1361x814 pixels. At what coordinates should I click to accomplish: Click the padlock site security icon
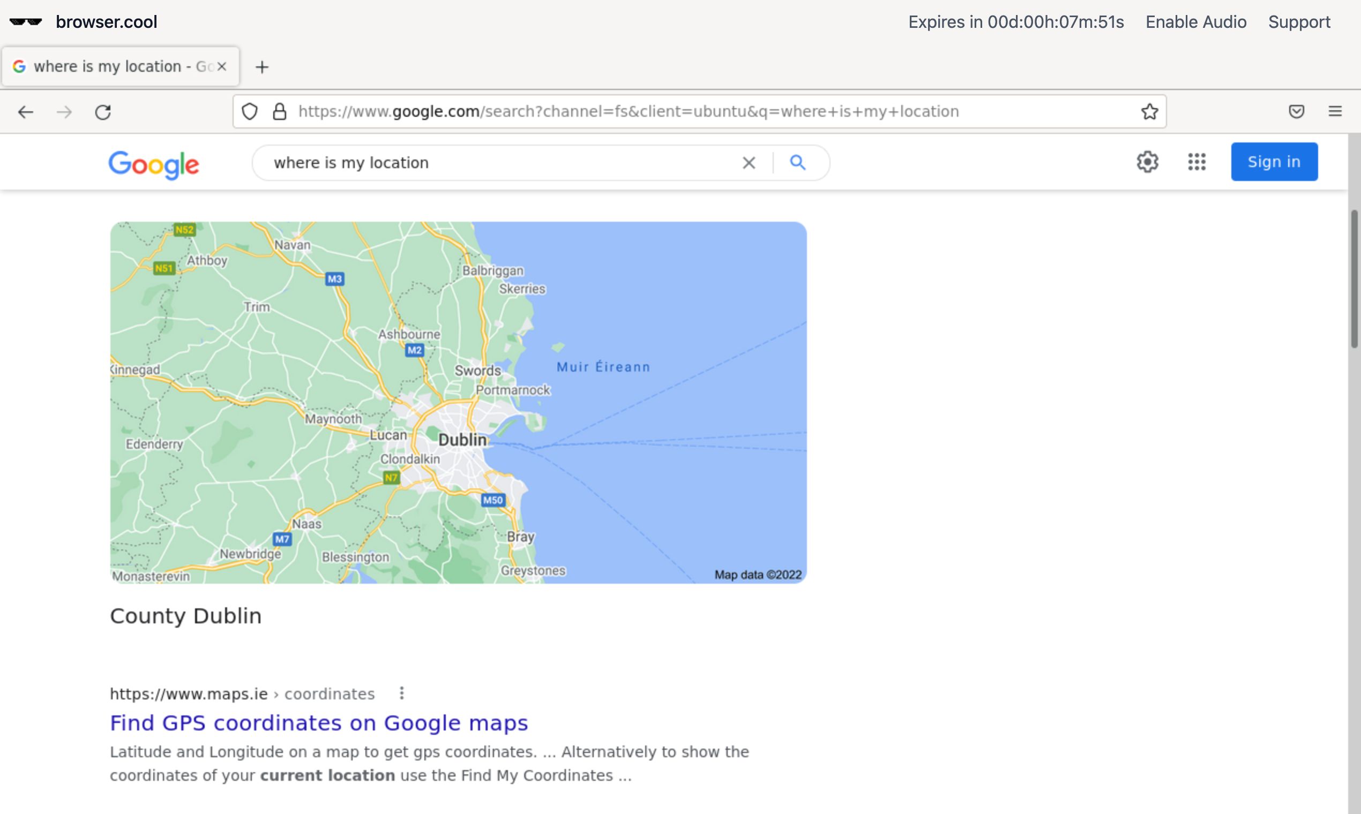click(x=280, y=111)
